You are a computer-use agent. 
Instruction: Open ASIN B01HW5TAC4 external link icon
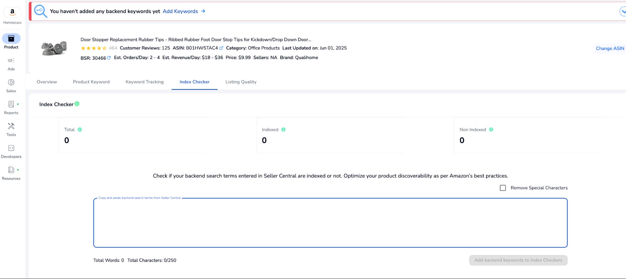221,48
